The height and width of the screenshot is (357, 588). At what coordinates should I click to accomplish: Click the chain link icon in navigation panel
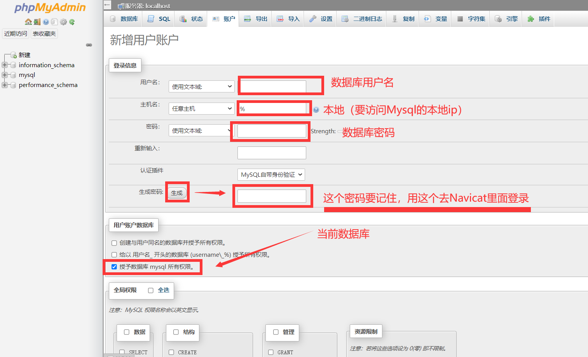pyautogui.click(x=89, y=45)
